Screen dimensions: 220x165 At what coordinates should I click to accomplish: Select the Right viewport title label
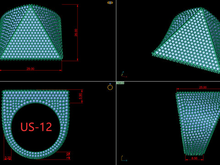click(x=120, y=83)
